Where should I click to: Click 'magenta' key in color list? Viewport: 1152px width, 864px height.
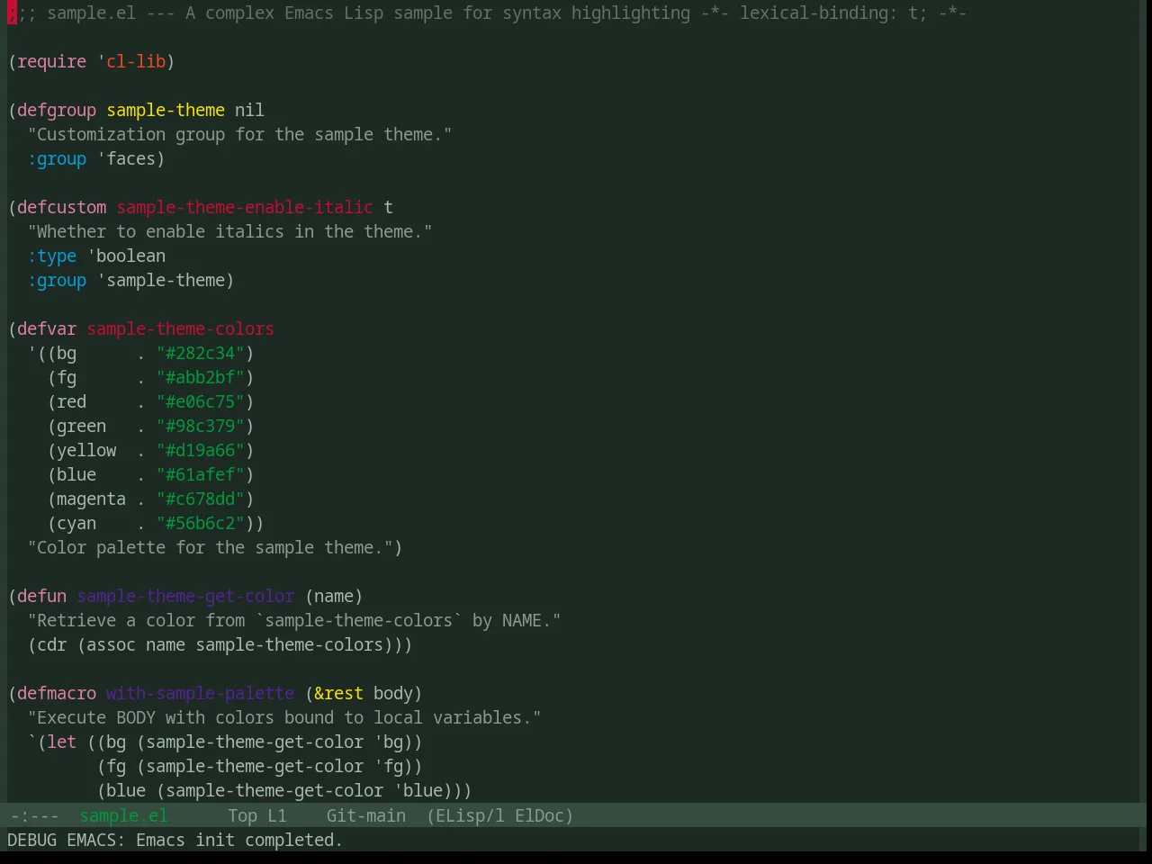[x=92, y=499]
